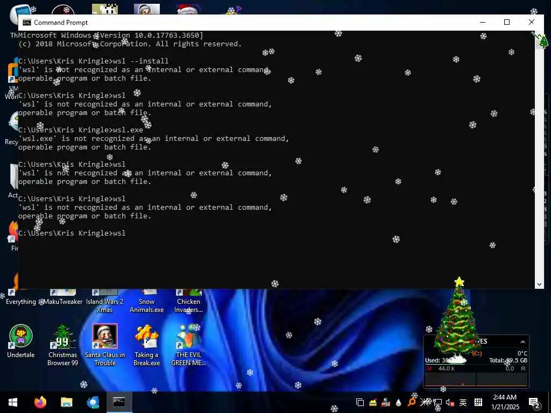Open the clock showing 2:44 AM

[505, 402]
